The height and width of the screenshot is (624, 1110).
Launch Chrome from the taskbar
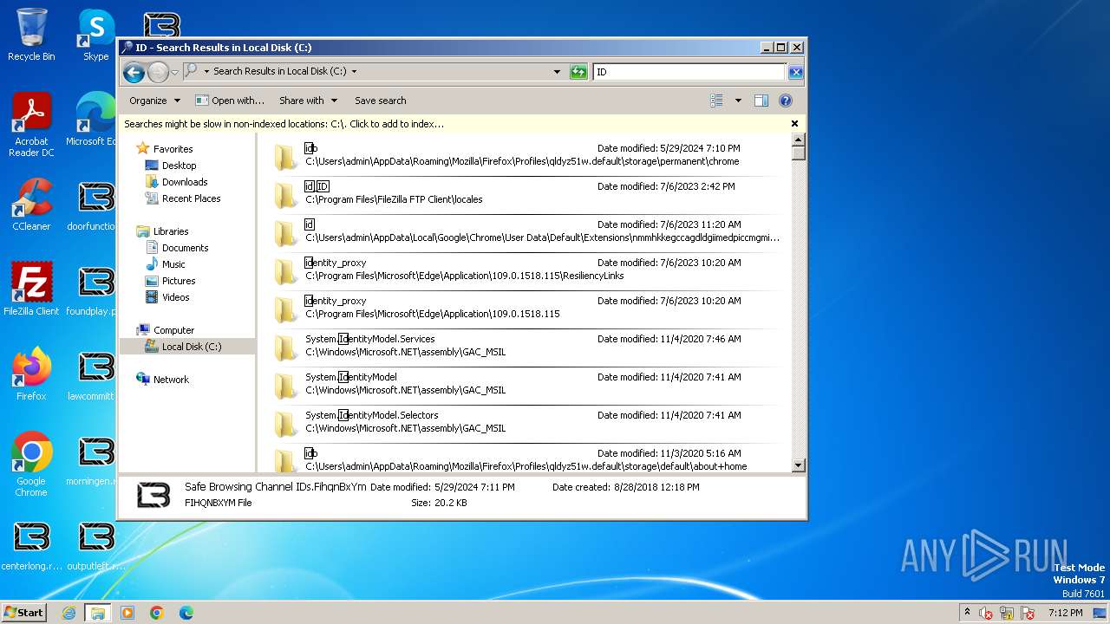pyautogui.click(x=157, y=613)
